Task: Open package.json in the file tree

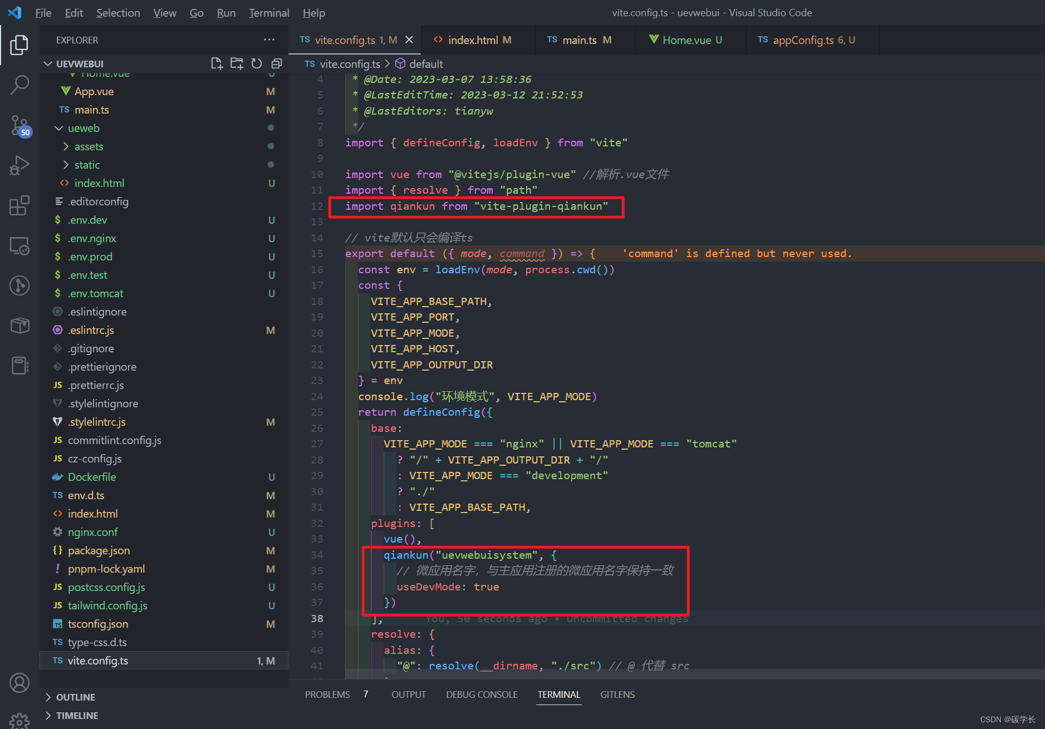Action: (x=164, y=550)
